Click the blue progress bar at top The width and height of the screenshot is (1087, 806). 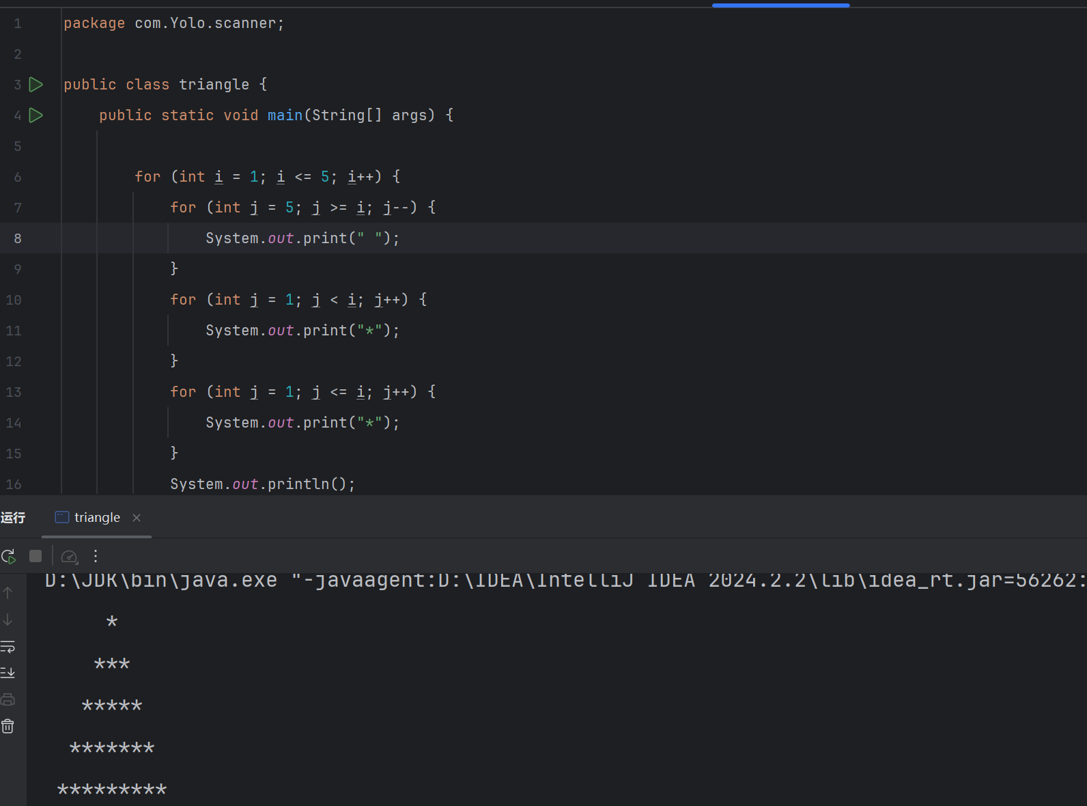780,5
